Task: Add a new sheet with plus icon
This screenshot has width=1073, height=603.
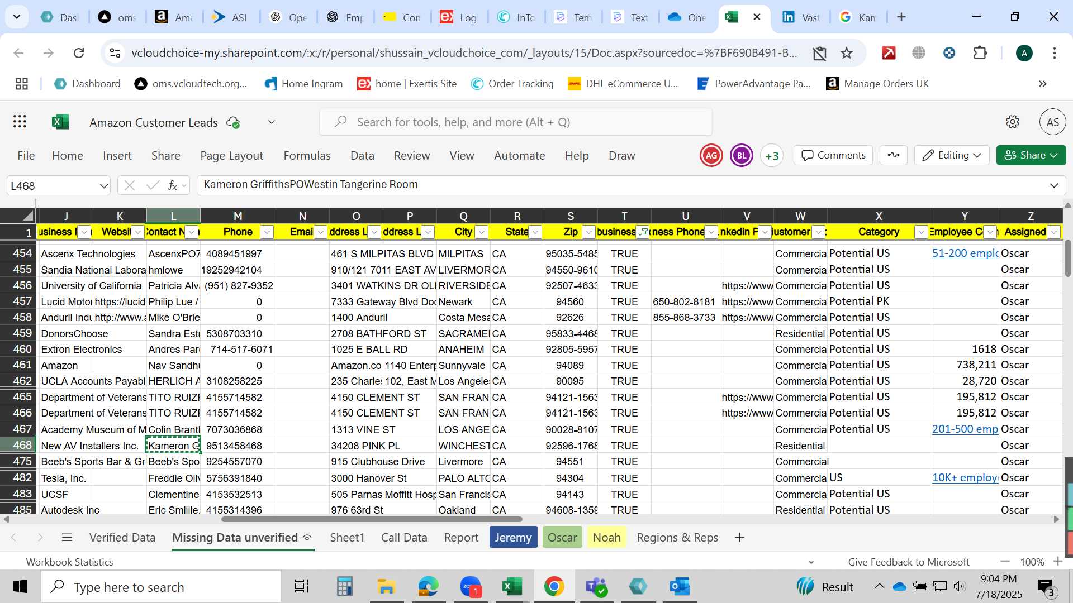Action: 739,538
